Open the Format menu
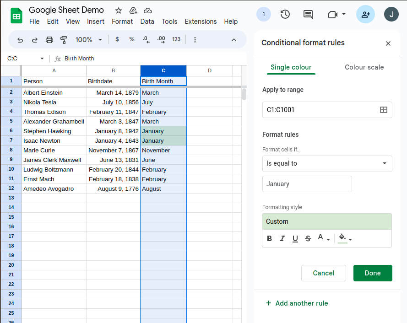Viewport: 407px width, 323px height. click(x=122, y=22)
